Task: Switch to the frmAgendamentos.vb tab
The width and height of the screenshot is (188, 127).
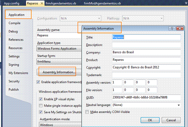Action: click(x=61, y=3)
